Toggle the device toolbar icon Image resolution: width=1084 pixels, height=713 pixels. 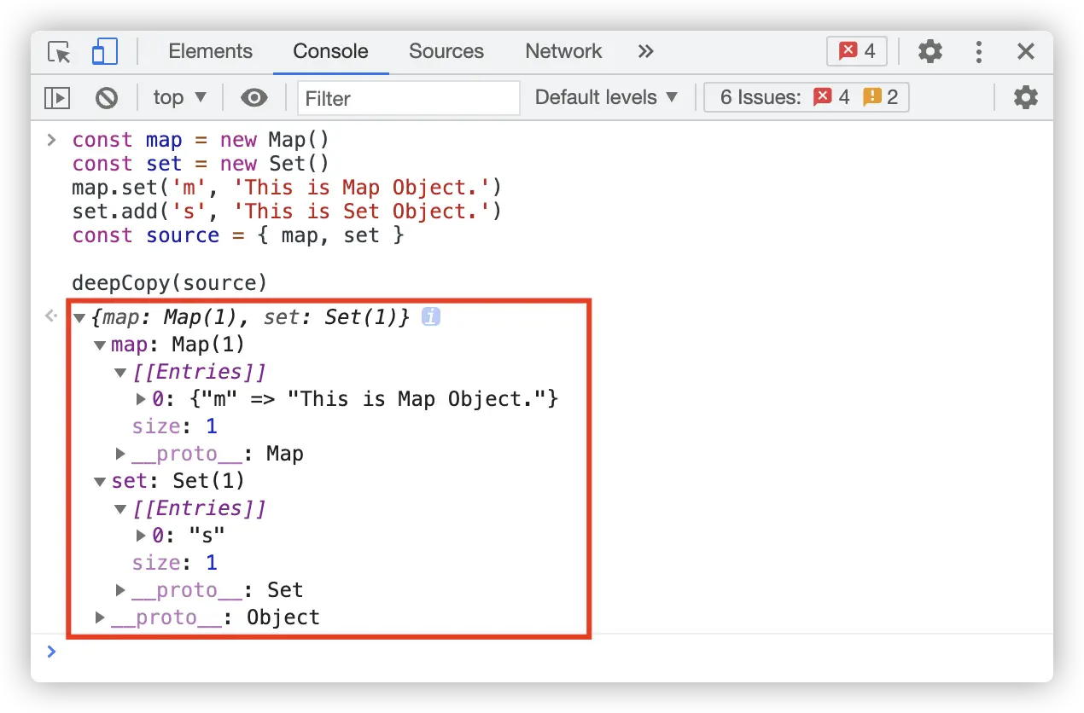(x=104, y=52)
